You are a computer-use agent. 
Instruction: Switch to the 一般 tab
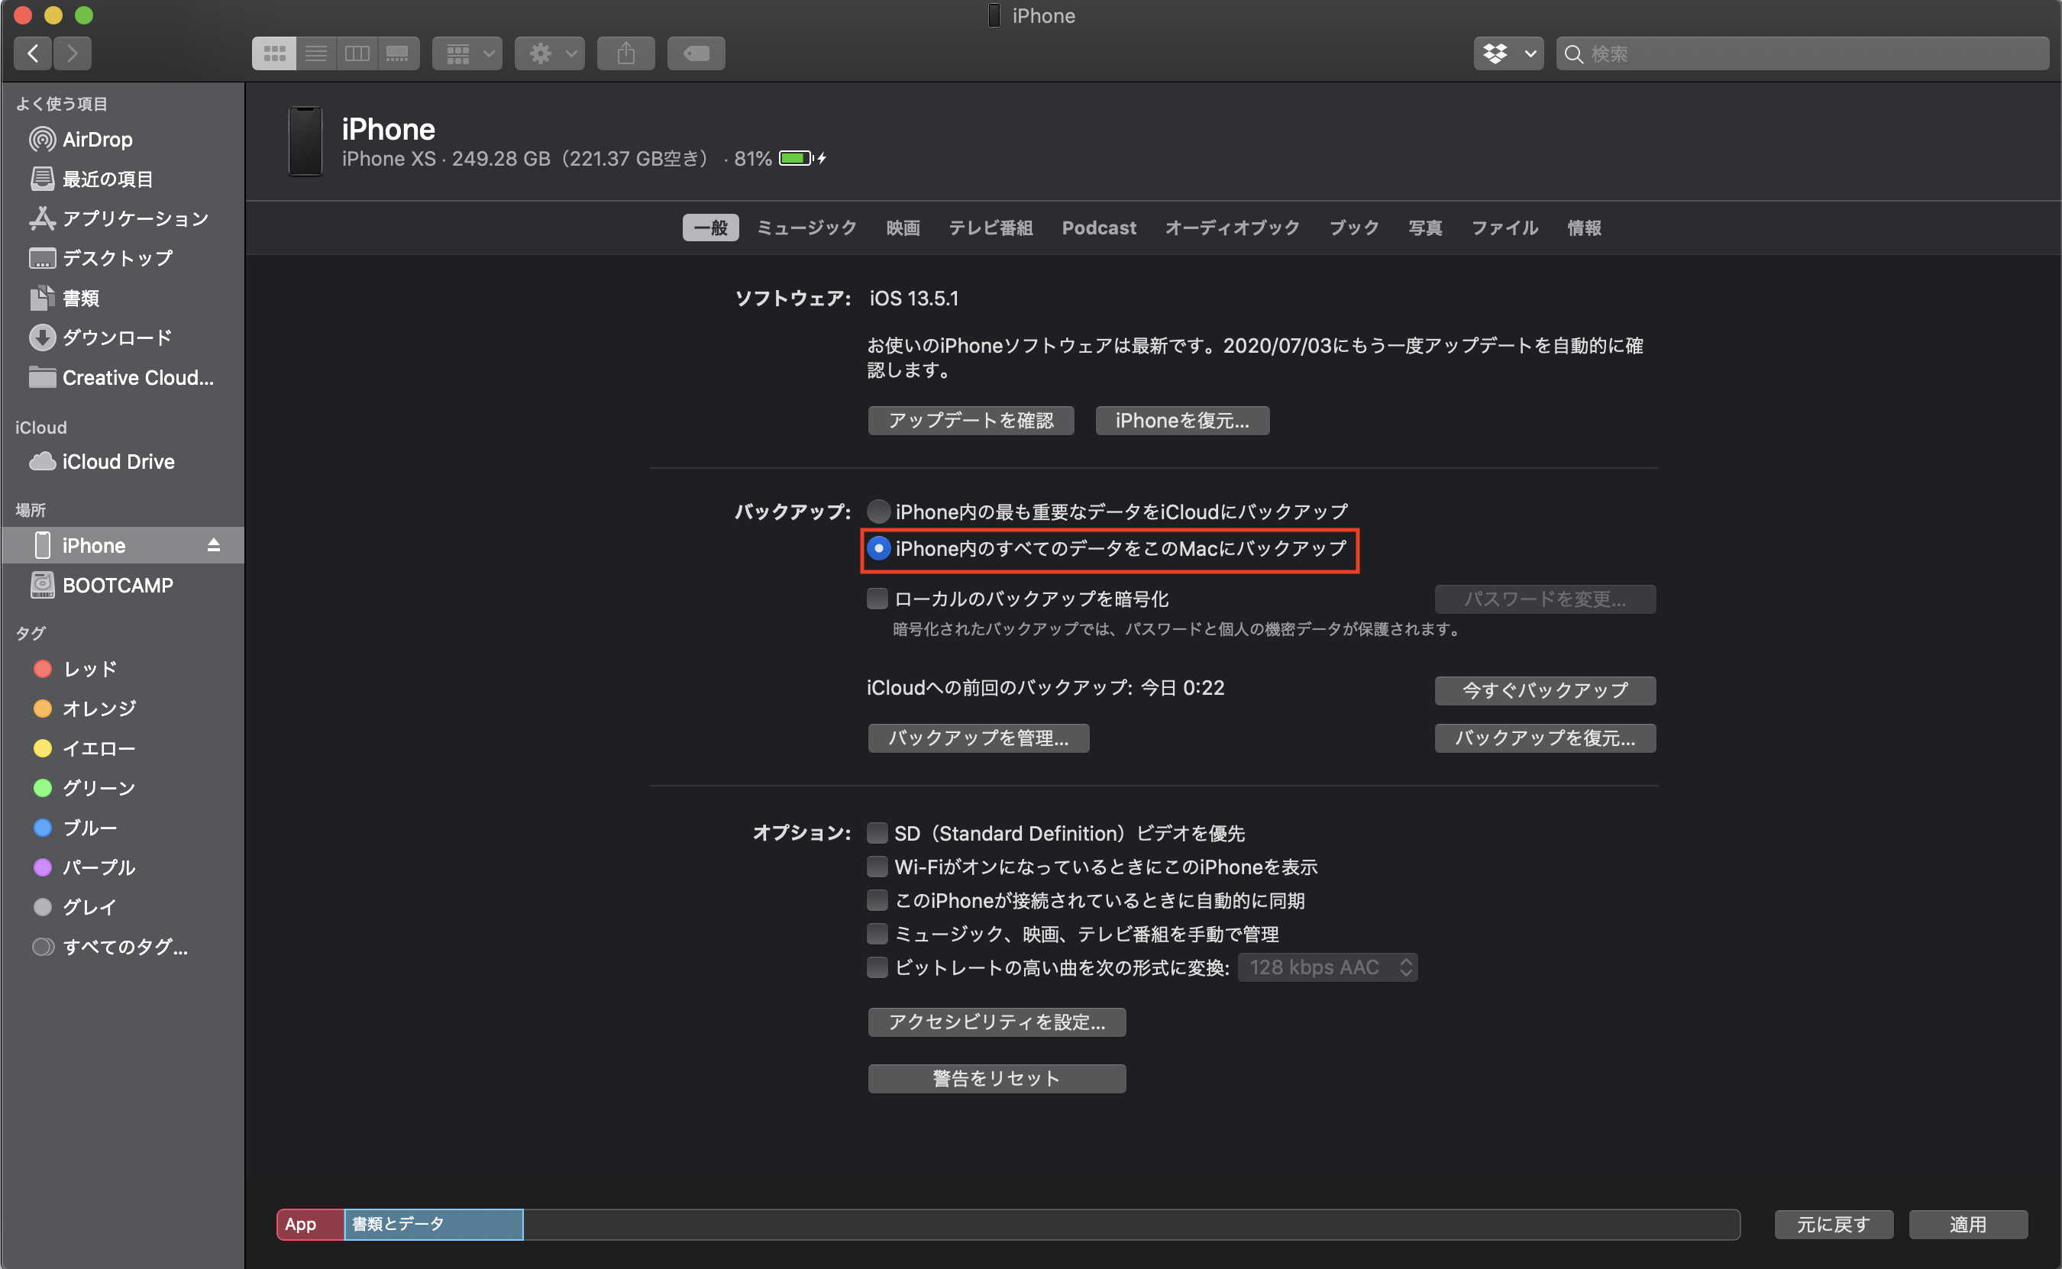(710, 228)
